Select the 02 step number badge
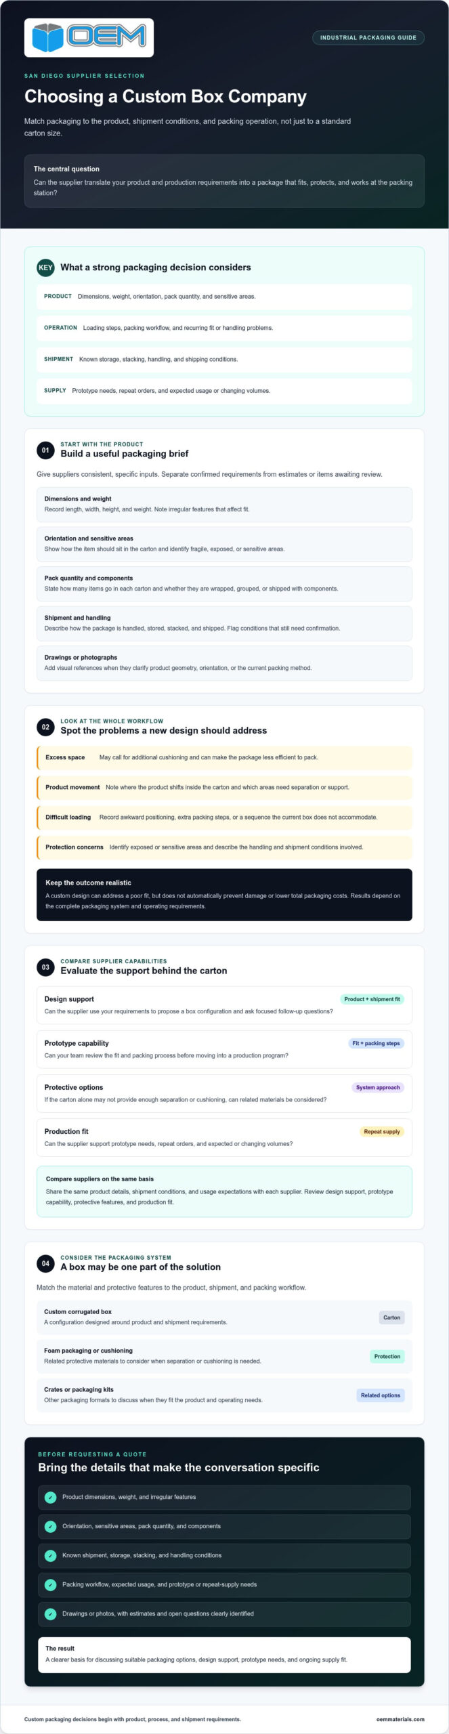Image resolution: width=449 pixels, height=1734 pixels. [45, 727]
